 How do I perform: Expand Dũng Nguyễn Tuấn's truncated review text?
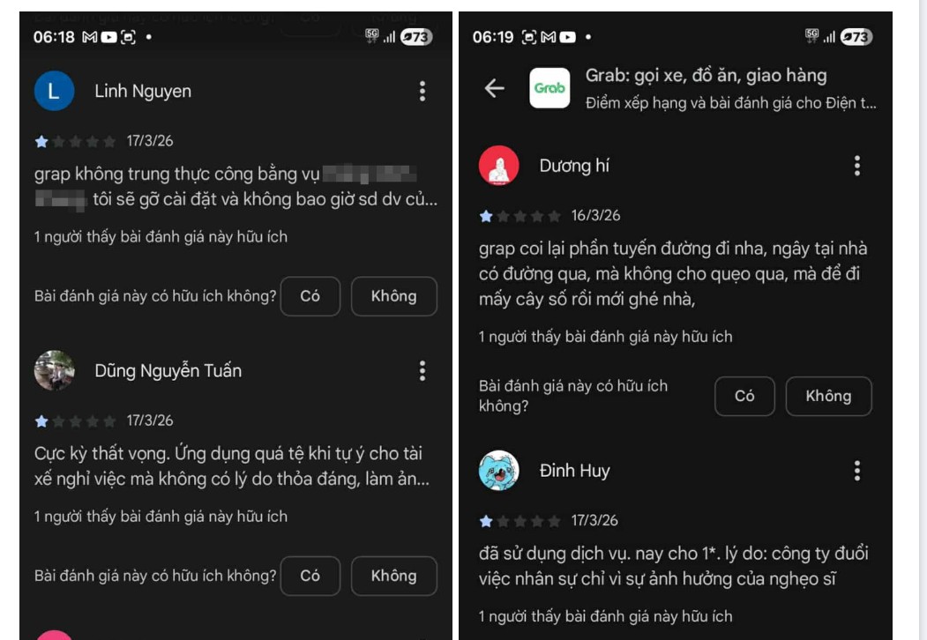232,466
